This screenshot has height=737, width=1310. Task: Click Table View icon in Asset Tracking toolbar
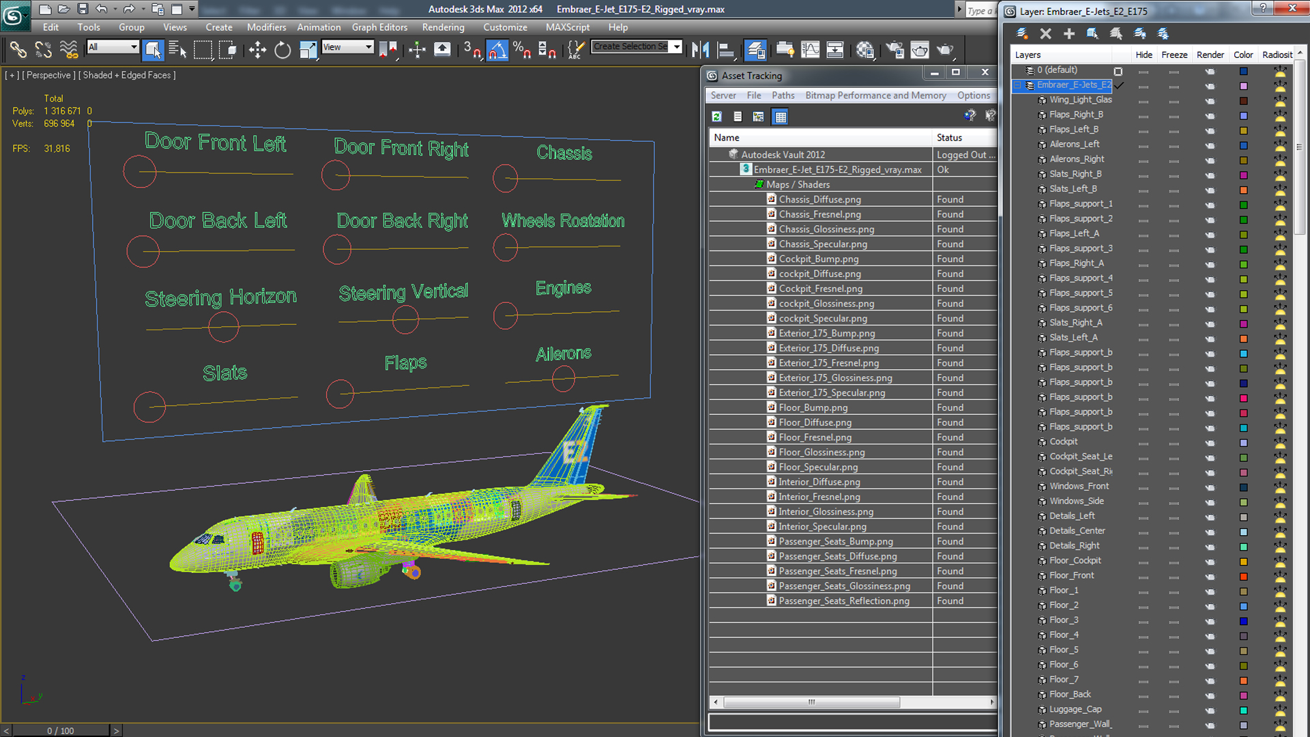pyautogui.click(x=781, y=117)
